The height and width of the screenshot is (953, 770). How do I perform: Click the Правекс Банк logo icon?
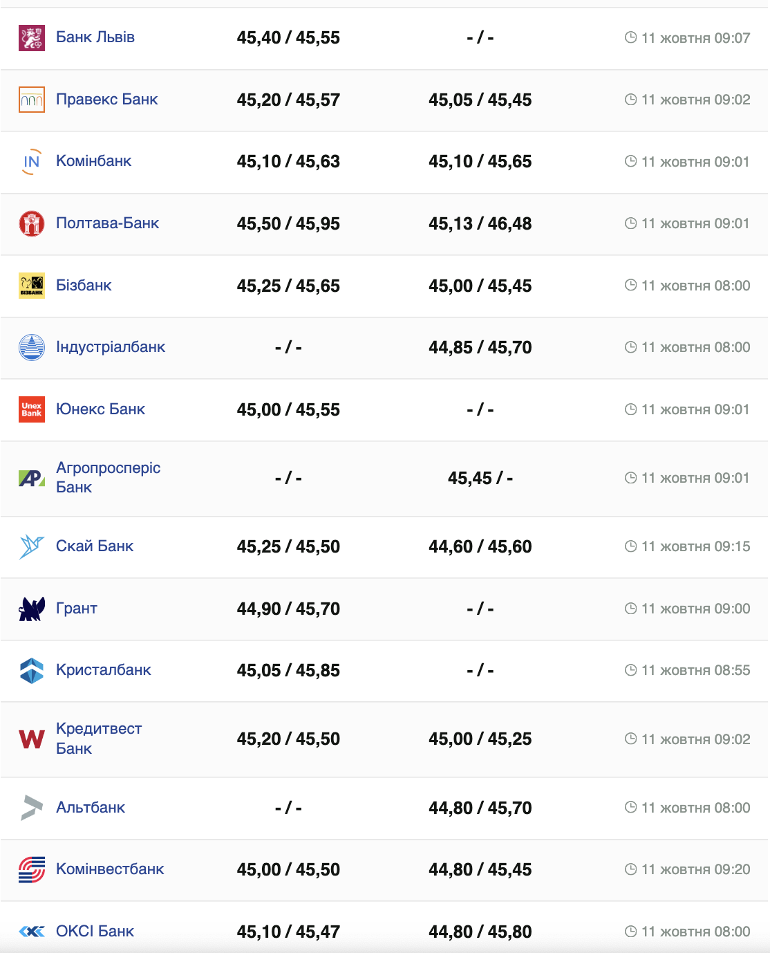tap(32, 100)
